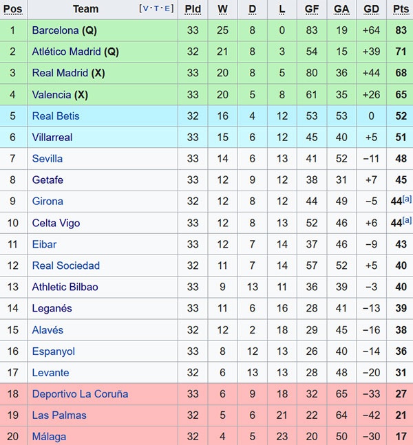Viewport: 413px width, 445px height.
Task: Open footnote [a] next to Girona's points
Action: click(x=407, y=199)
